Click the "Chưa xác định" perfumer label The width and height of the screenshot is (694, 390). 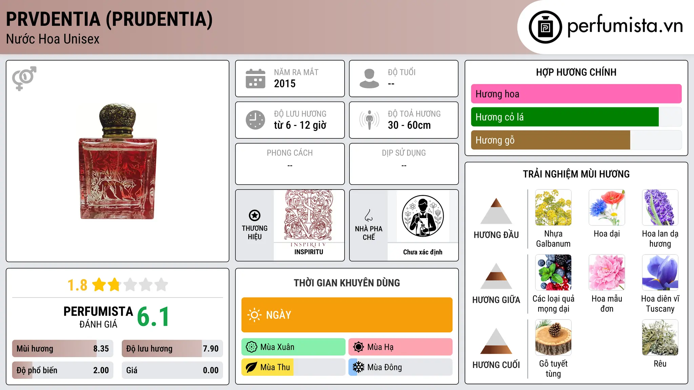pos(423,252)
